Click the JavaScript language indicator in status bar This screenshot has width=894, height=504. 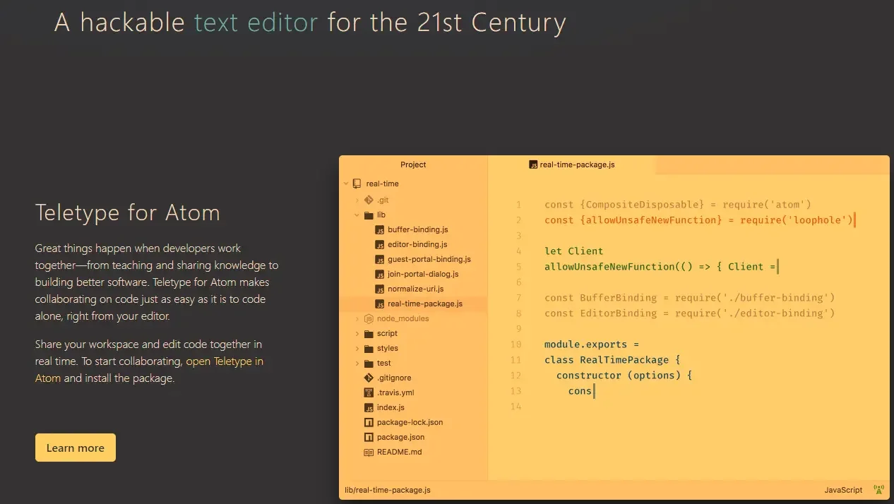[x=843, y=489]
